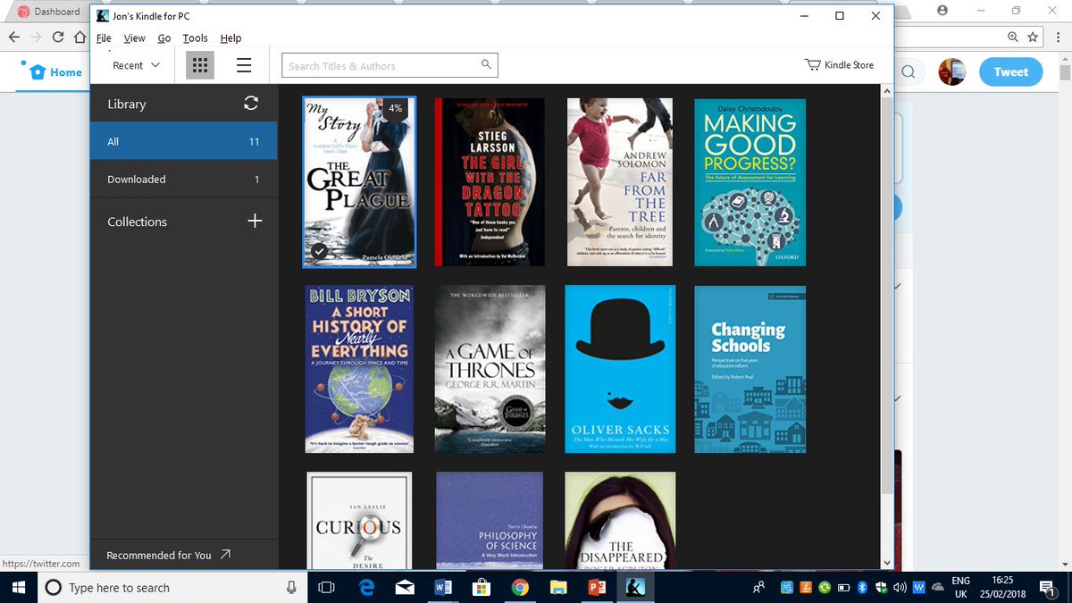Open Microsoft Edge from the taskbar

pyautogui.click(x=365, y=587)
